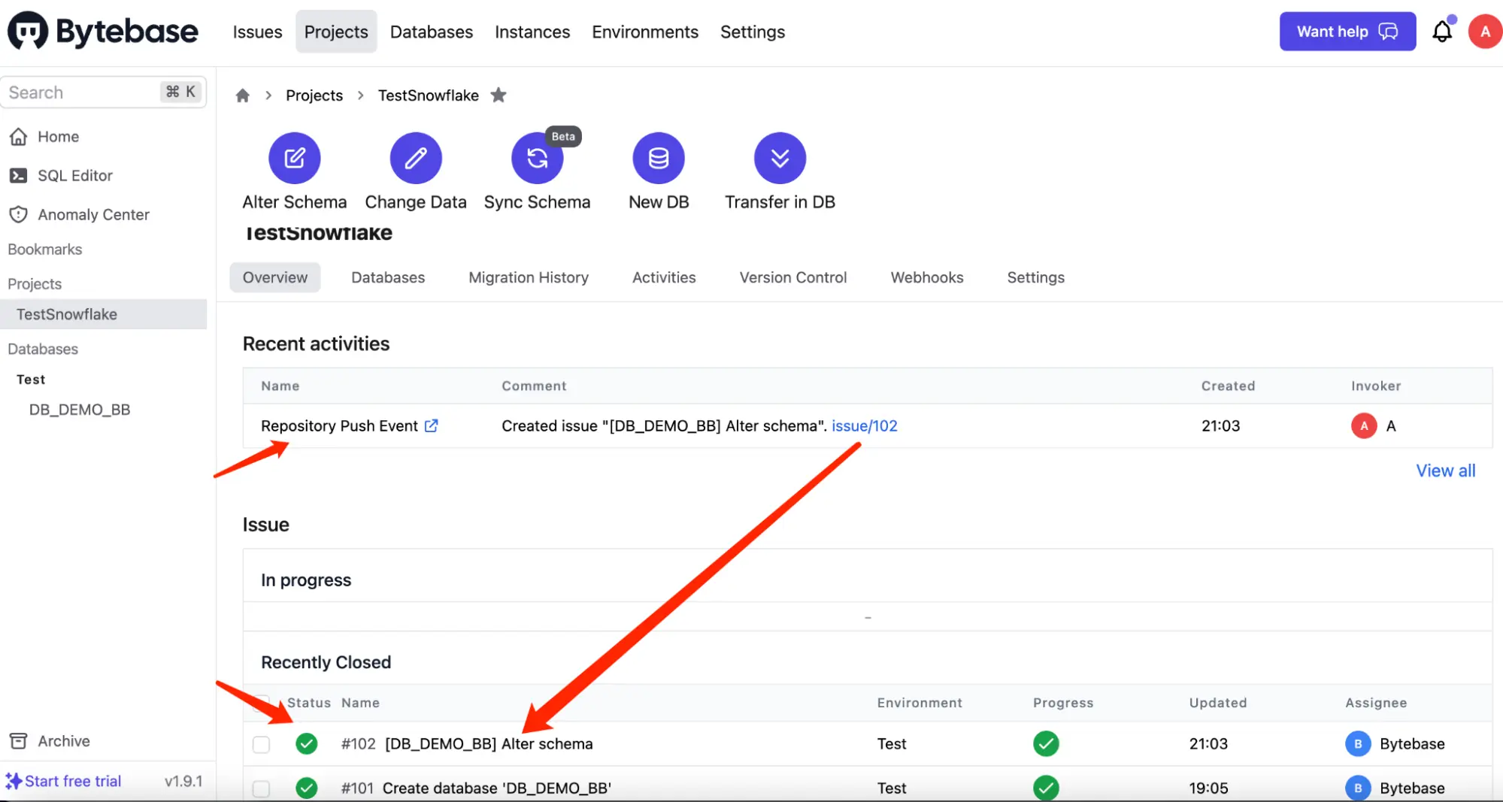This screenshot has height=802, width=1503.
Task: Open the Environments top menu
Action: [645, 32]
